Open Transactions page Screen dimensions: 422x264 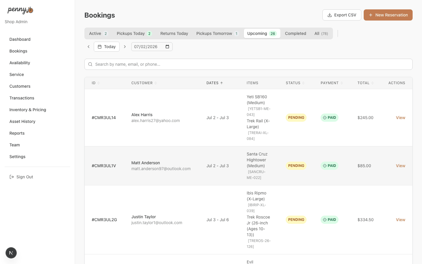coord(22,98)
